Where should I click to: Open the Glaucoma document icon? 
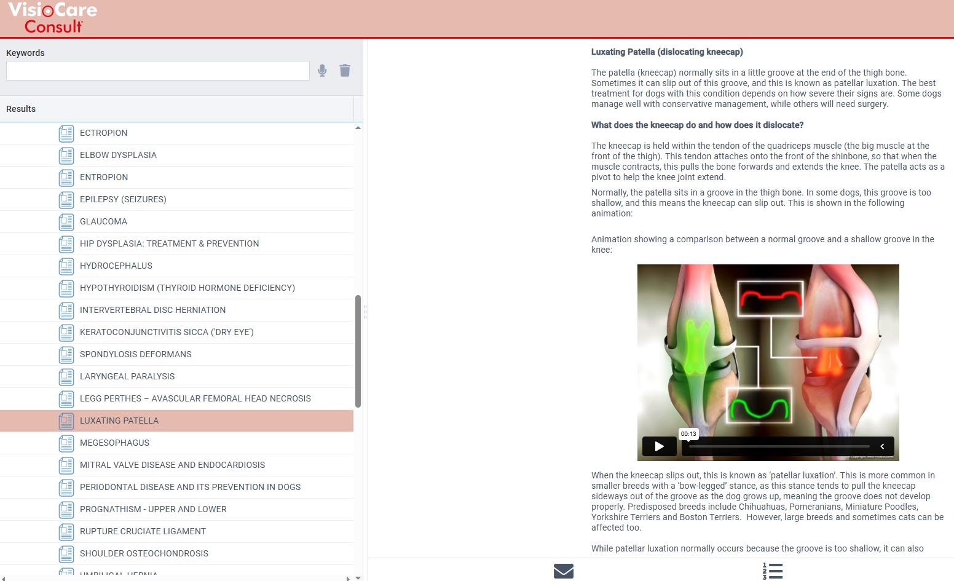coord(66,222)
